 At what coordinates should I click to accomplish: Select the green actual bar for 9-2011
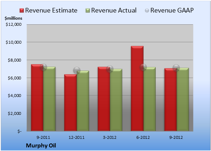click(50, 99)
